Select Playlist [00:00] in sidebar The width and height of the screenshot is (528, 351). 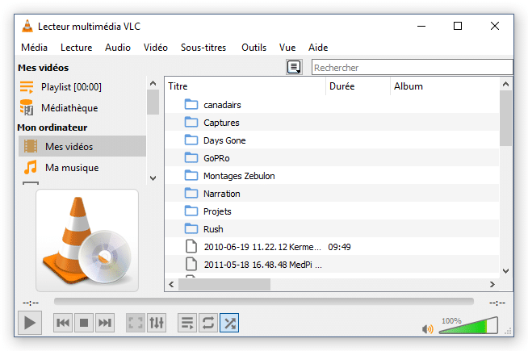82,87
